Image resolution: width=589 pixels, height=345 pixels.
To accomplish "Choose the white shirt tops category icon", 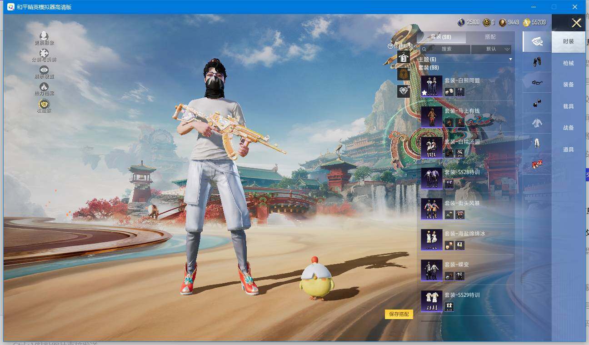I will (537, 123).
